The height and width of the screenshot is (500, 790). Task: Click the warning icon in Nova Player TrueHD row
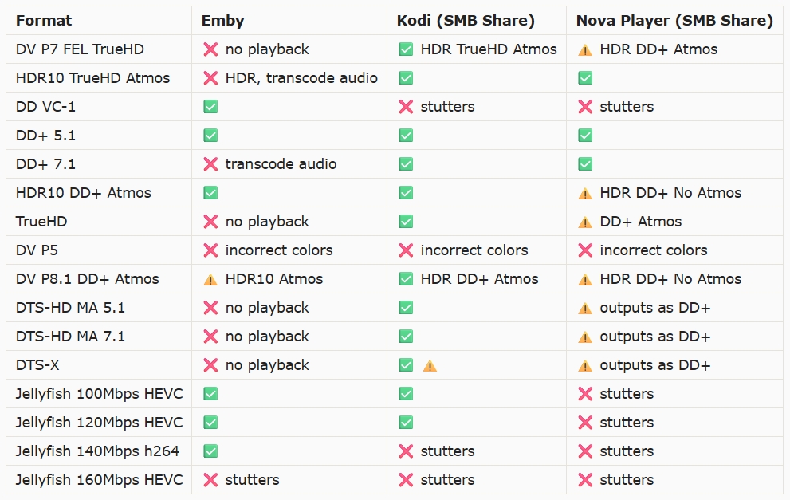point(585,222)
